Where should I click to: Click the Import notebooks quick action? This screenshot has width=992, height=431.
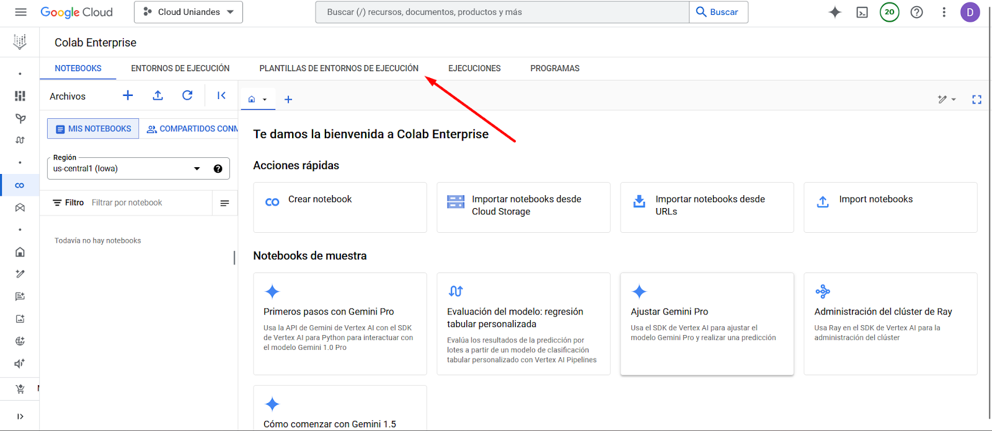(x=890, y=207)
